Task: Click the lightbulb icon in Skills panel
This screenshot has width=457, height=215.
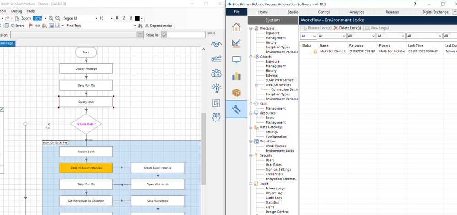Action: (x=216, y=89)
